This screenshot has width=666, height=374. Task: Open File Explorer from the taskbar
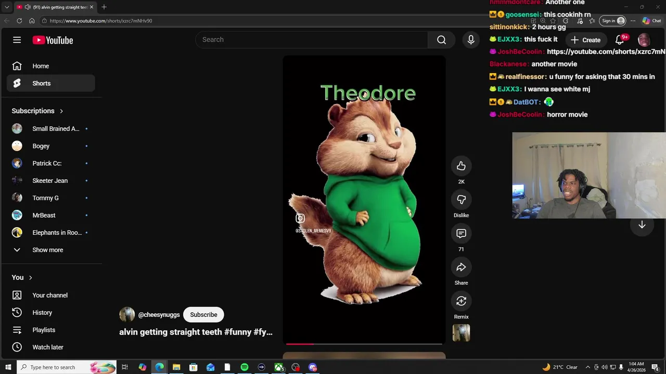pos(176,367)
